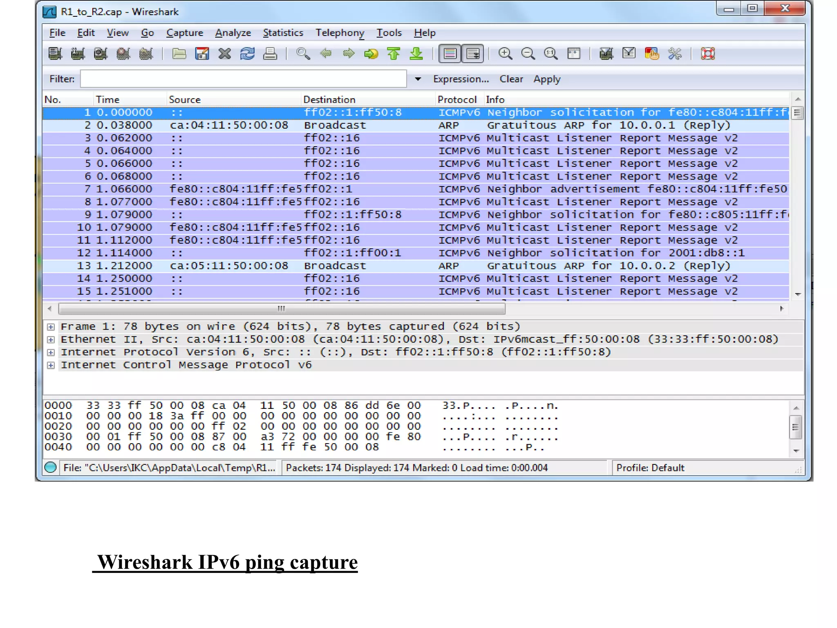Viewport: 837px width, 628px height.
Task: Clear the display filter
Action: point(511,79)
